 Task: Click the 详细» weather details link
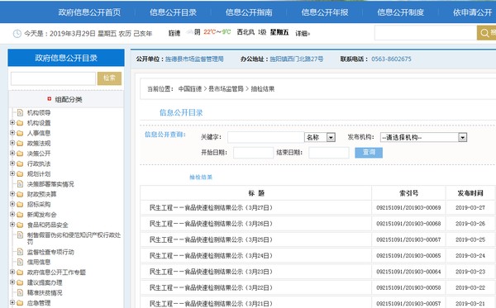coord(303,33)
